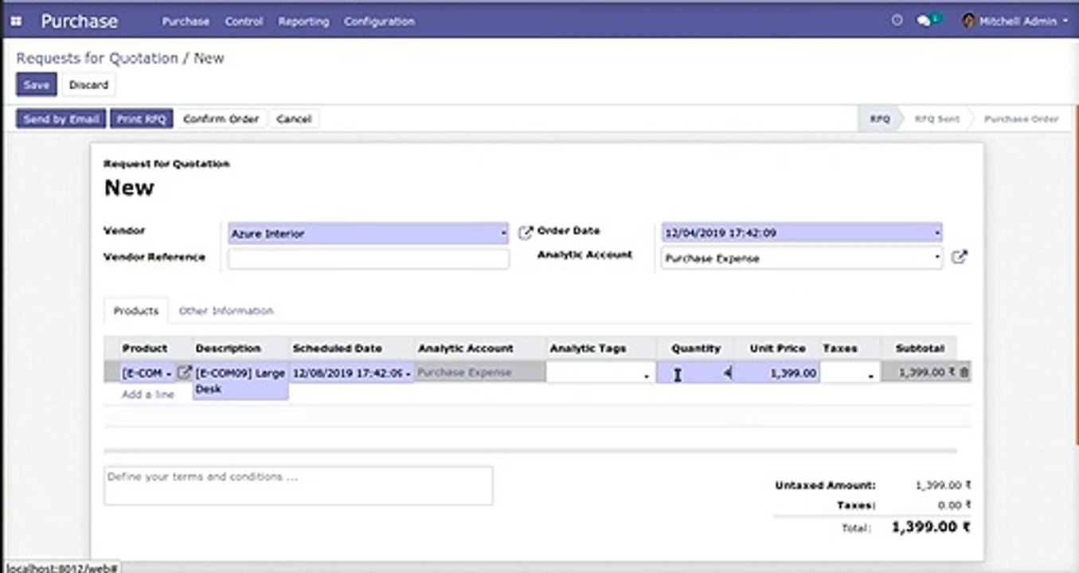The width and height of the screenshot is (1079, 573).
Task: Open the apps grid menu icon
Action: pos(17,21)
